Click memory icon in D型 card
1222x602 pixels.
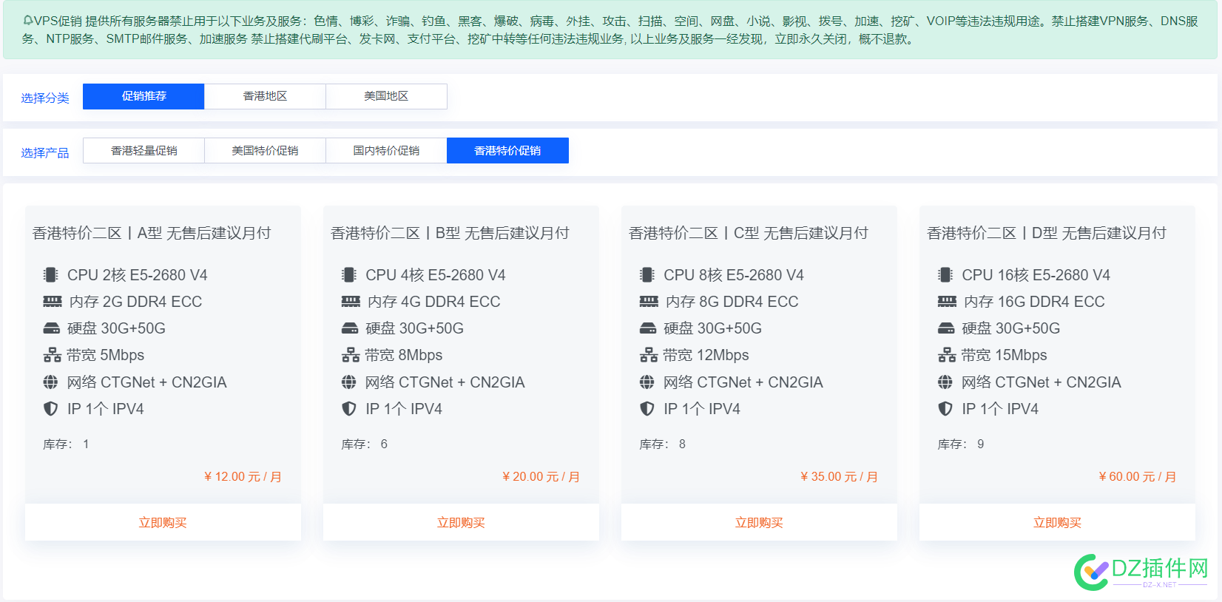[946, 302]
